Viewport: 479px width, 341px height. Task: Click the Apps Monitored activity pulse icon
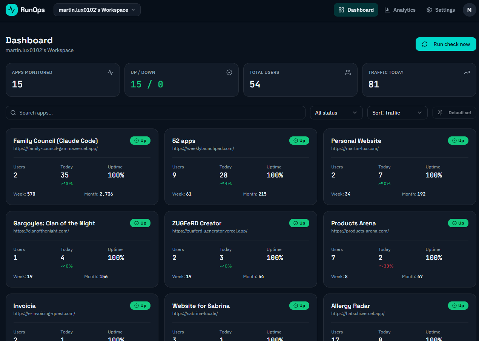pyautogui.click(x=111, y=72)
